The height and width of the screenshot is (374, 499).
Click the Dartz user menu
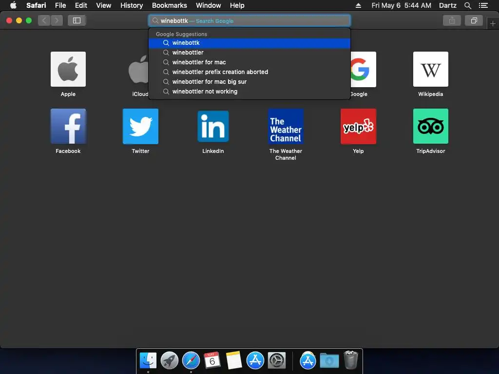point(447,5)
